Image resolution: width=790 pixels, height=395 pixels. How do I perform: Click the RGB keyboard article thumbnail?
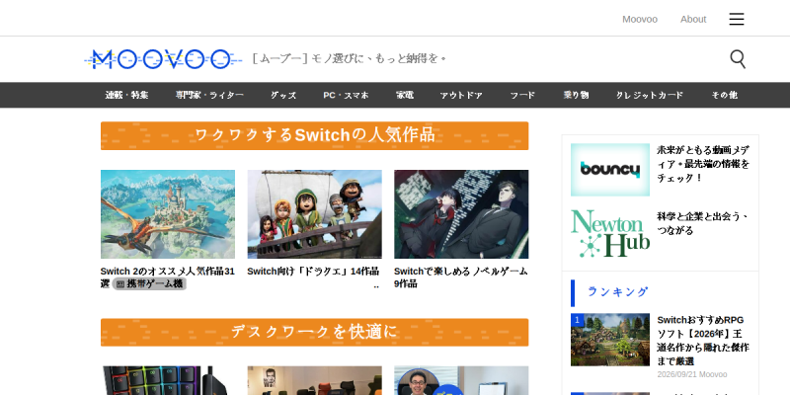click(x=168, y=380)
